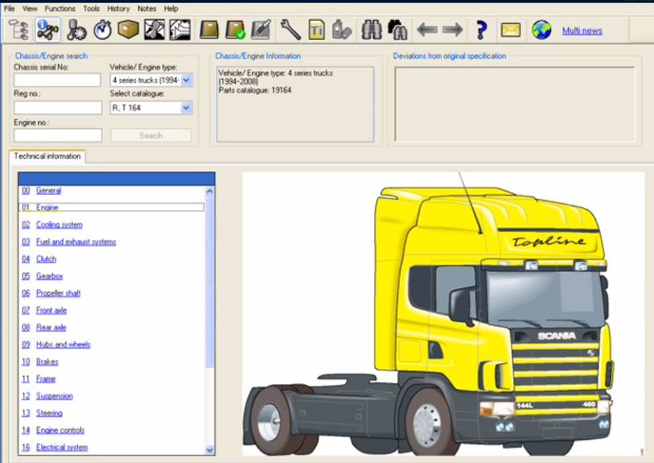Screen dimensions: 654x463
Task: Click the stopwatch standard times icon
Action: tap(103, 30)
